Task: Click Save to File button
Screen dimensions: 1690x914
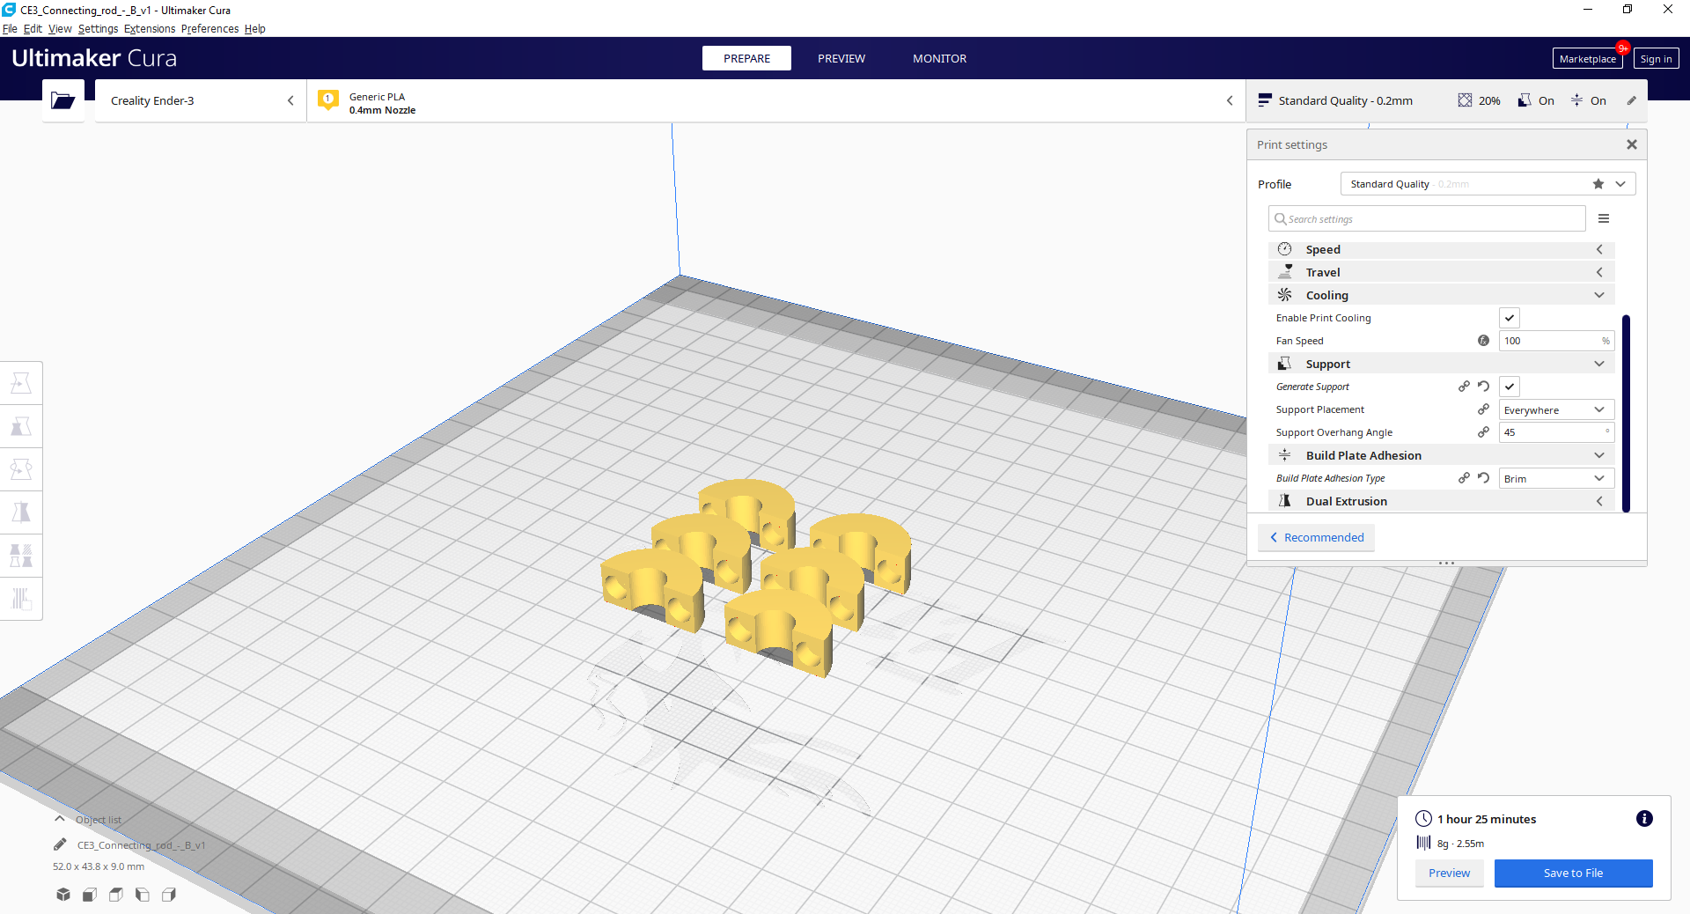Action: (x=1573, y=873)
